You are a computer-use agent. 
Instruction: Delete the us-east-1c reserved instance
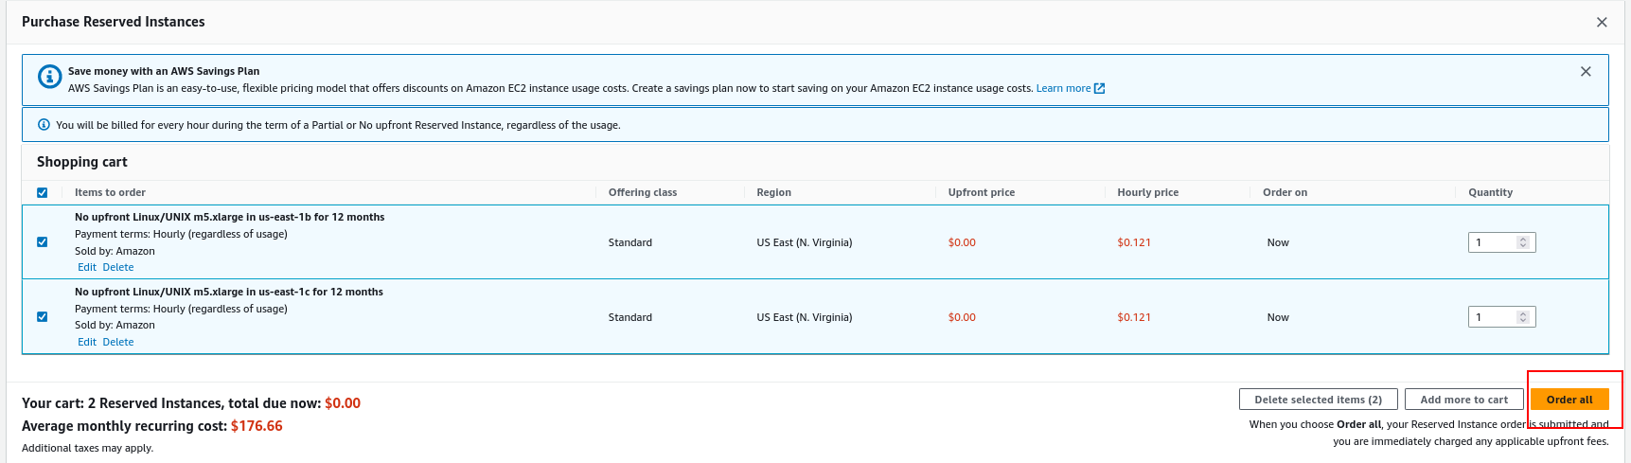[x=118, y=343]
